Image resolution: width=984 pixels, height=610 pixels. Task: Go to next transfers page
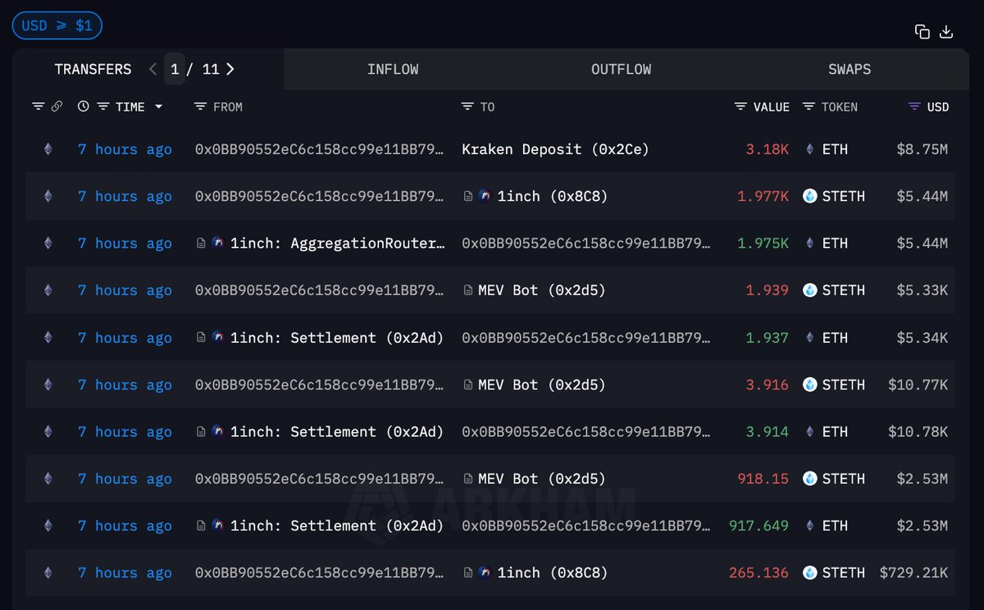(230, 70)
